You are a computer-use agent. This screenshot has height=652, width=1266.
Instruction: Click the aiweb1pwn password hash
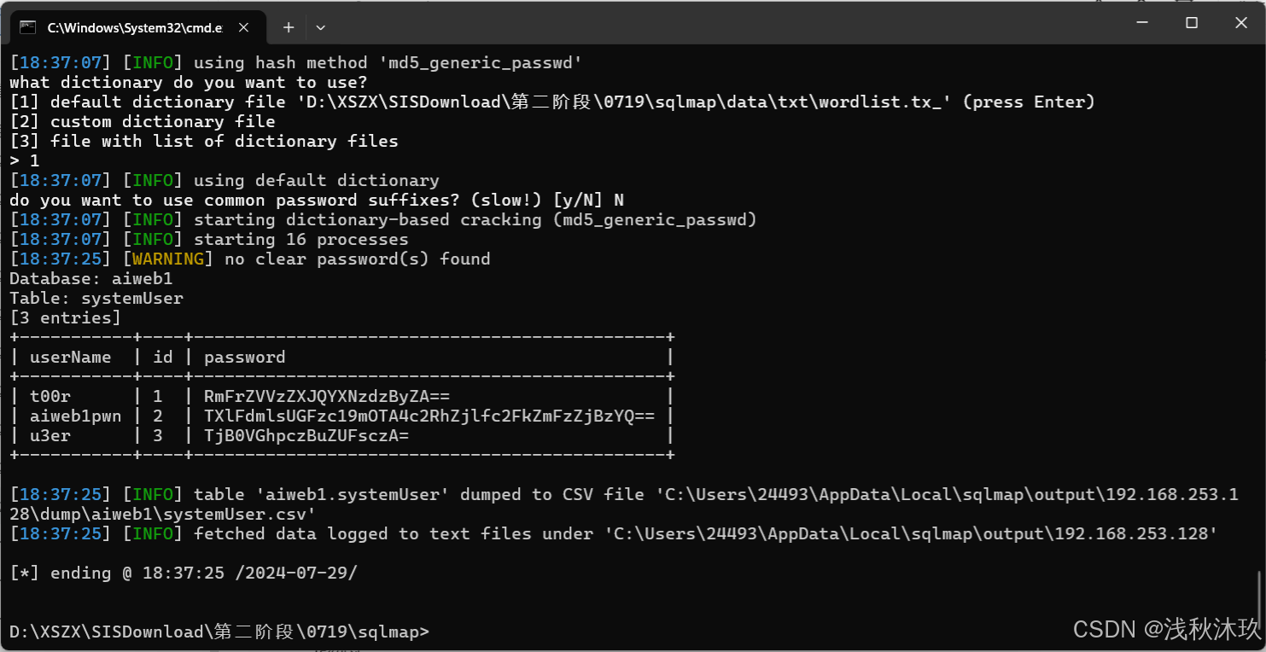tap(429, 416)
